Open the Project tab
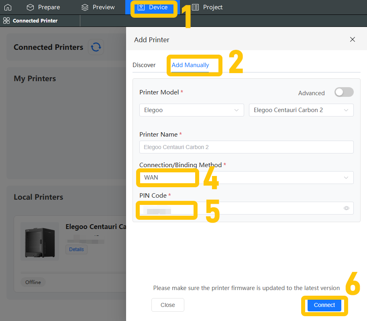 click(207, 7)
